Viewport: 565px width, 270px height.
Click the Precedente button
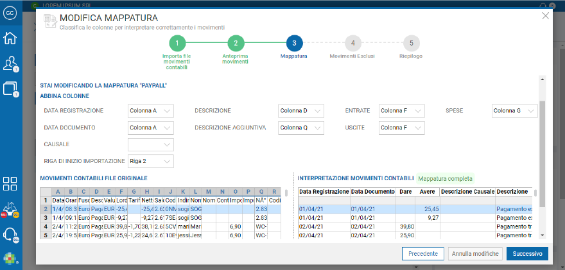pyautogui.click(x=423, y=253)
